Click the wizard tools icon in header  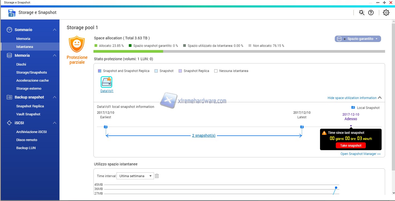pos(362,13)
